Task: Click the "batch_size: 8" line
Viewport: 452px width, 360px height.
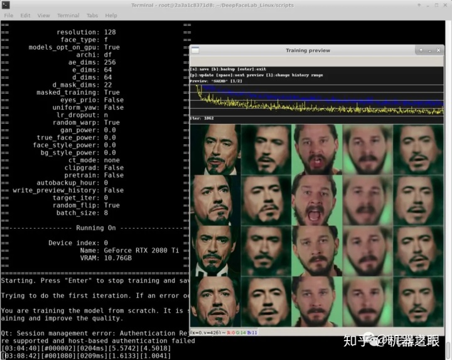Action: coord(82,212)
